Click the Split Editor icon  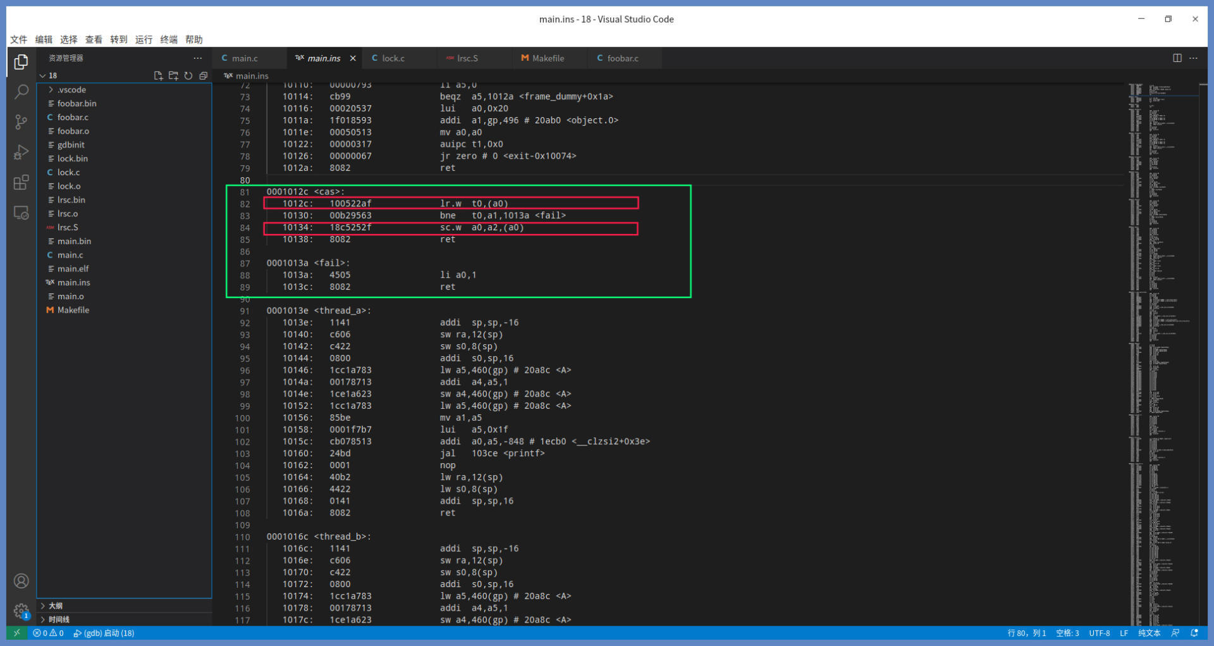point(1177,58)
